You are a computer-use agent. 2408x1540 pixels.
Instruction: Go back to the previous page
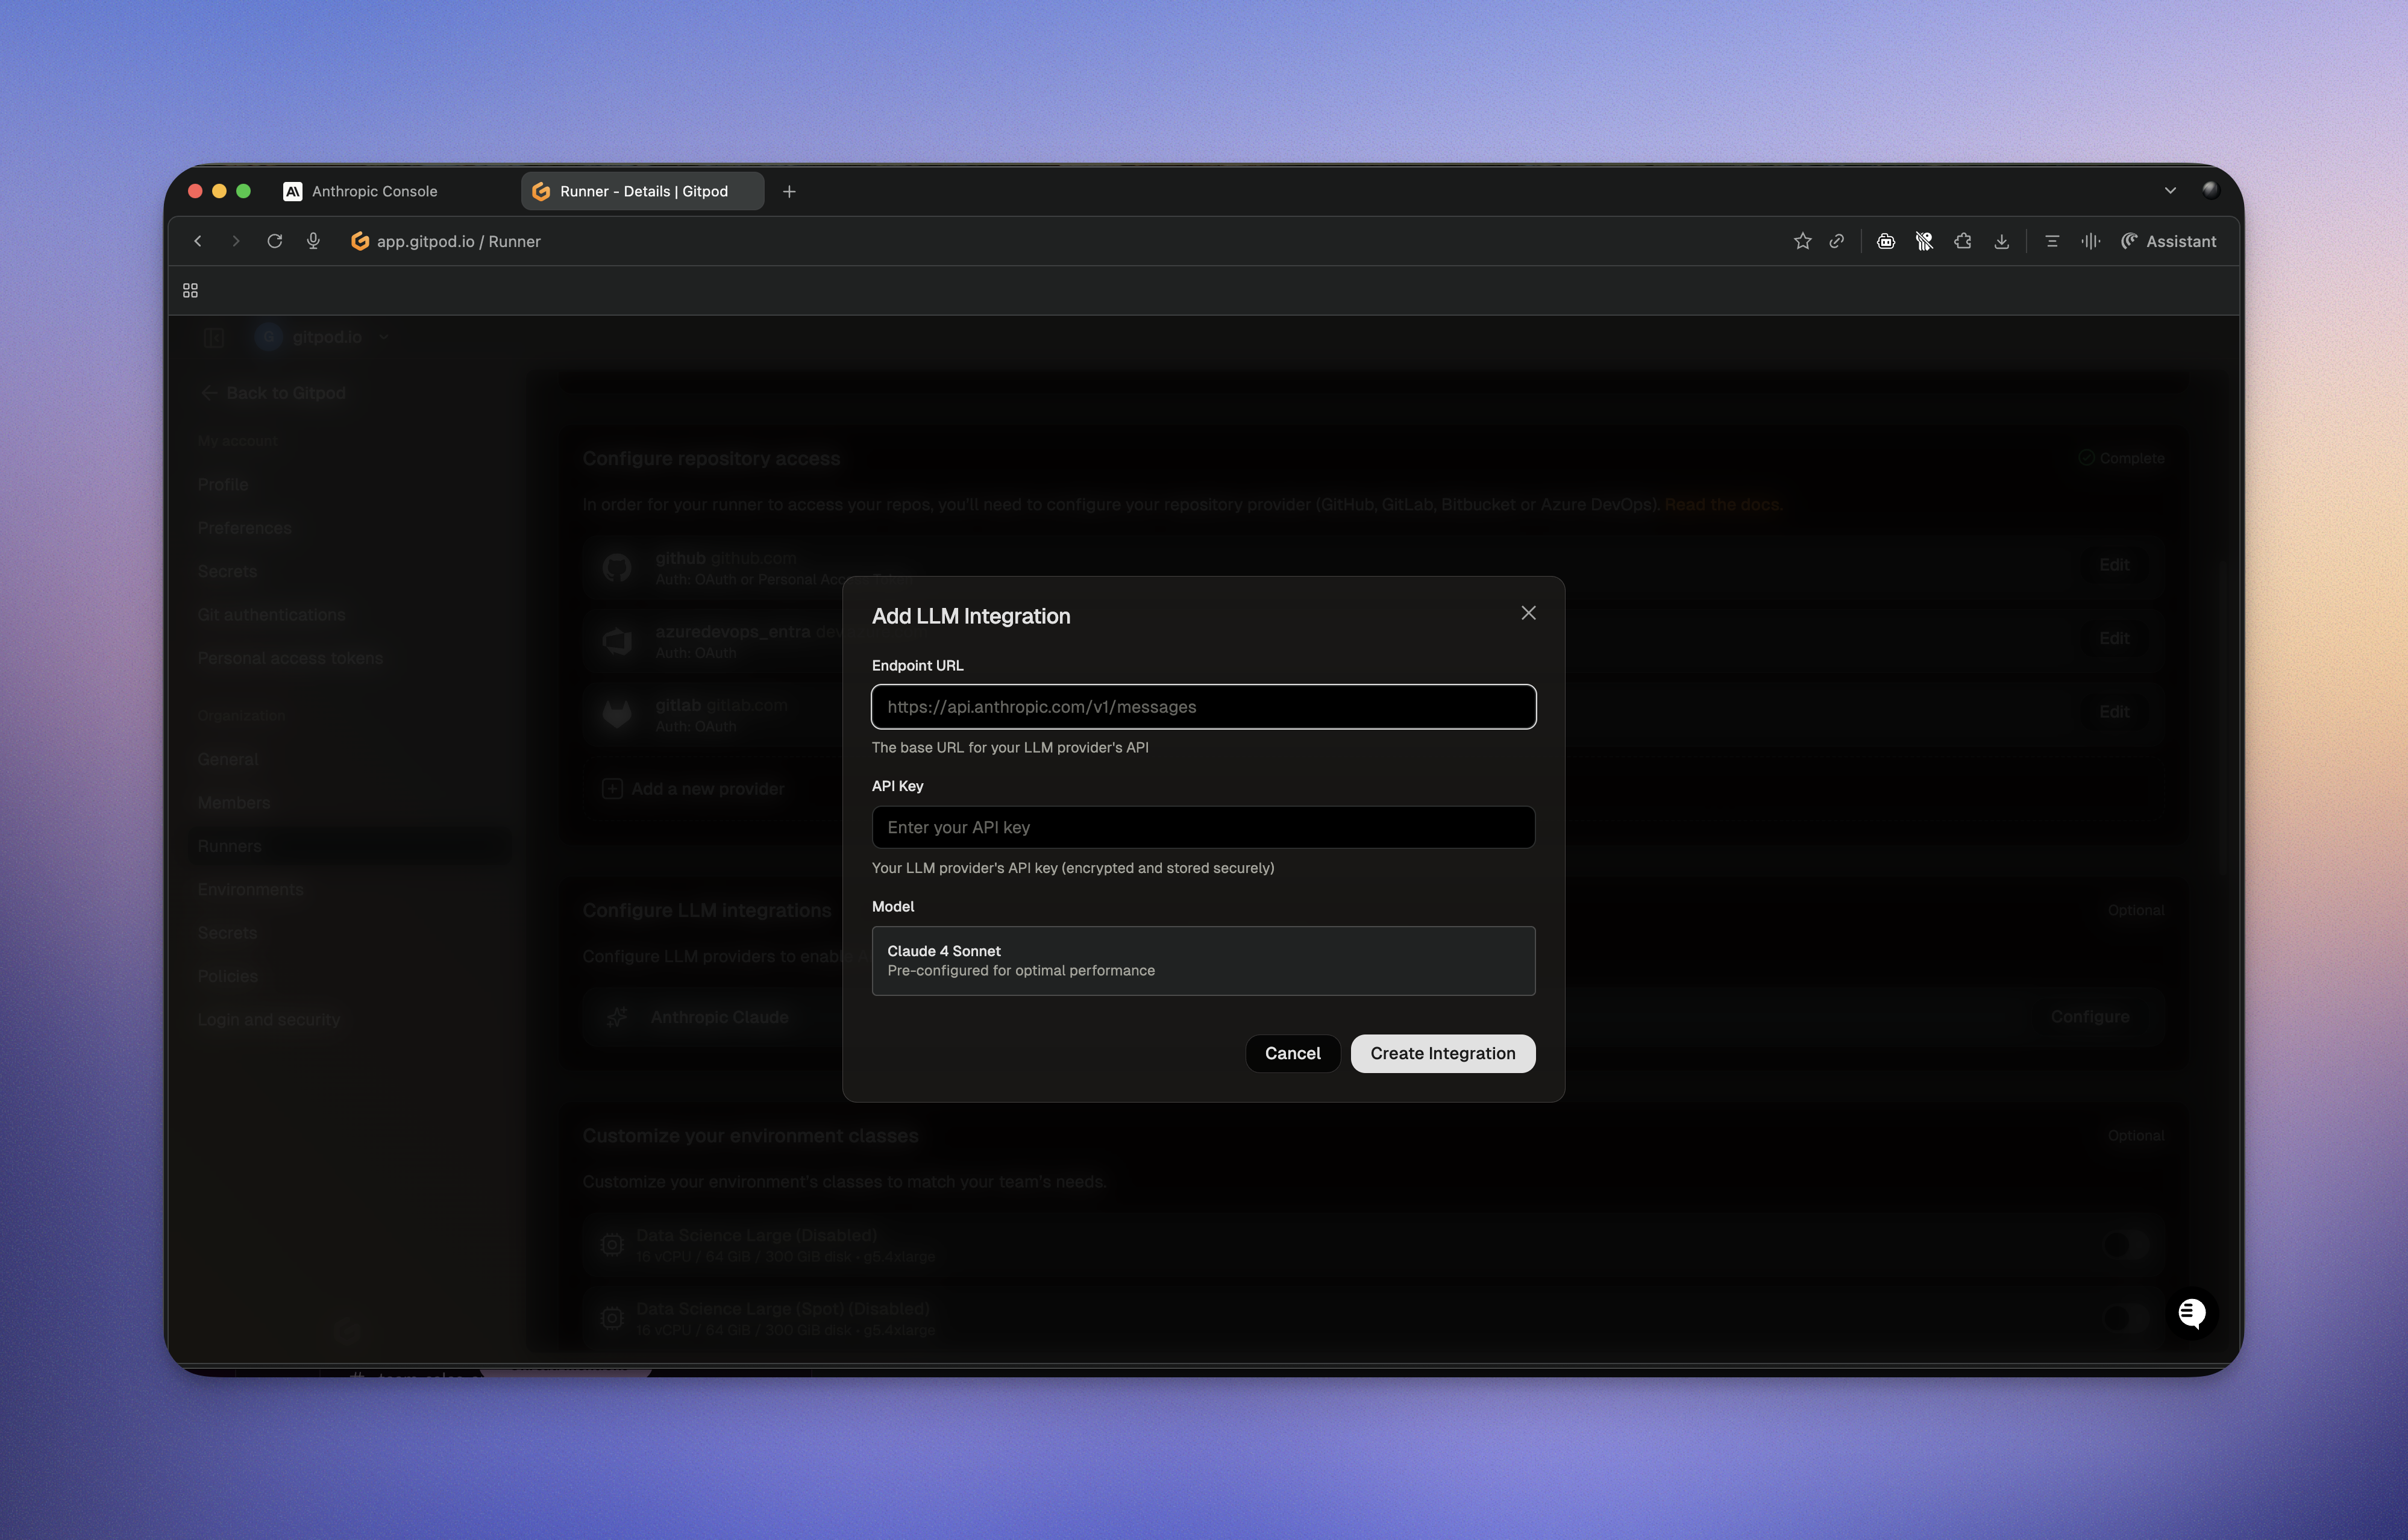[198, 241]
